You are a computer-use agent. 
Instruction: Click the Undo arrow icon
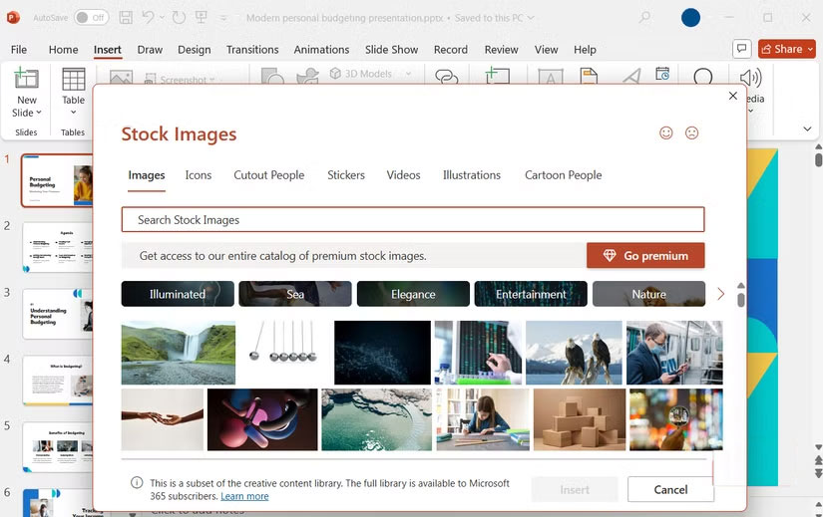point(148,18)
